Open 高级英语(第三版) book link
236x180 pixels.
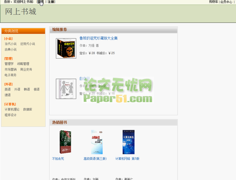click(95, 159)
